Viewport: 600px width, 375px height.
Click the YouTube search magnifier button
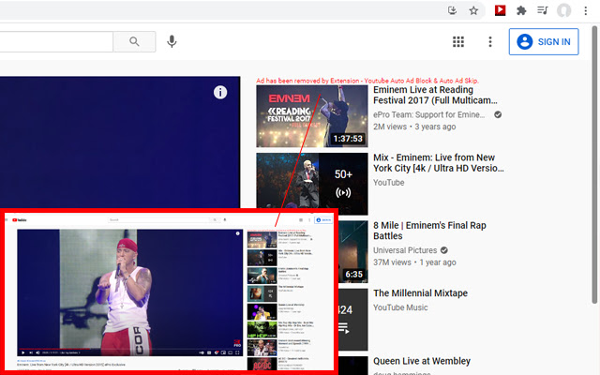tap(134, 41)
